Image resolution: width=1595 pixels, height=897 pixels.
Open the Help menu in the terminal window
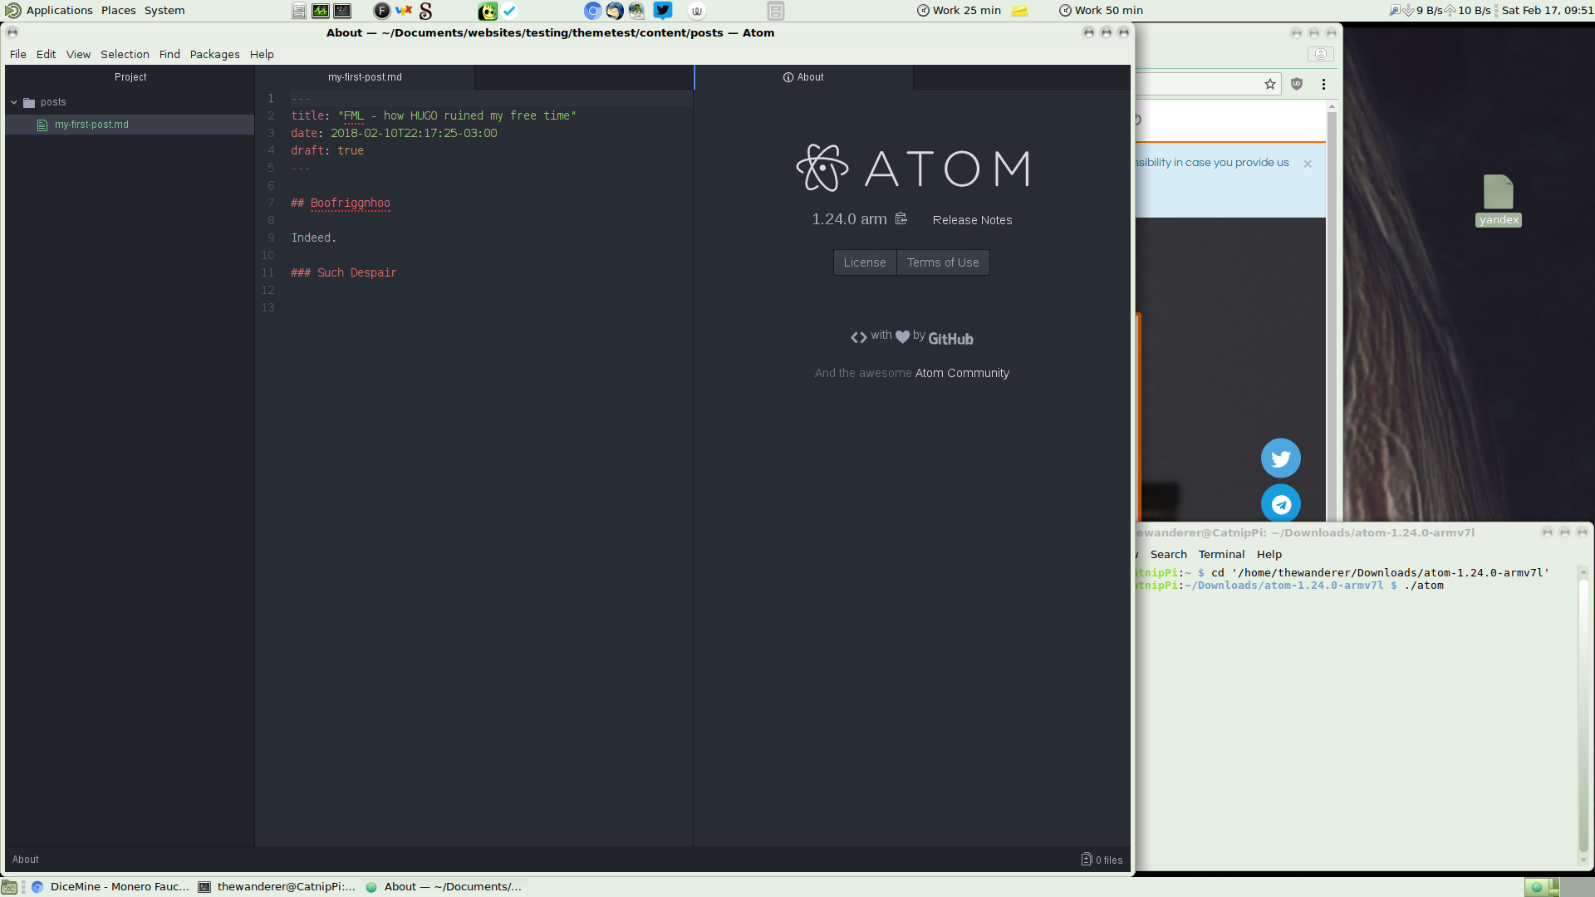1269,554
